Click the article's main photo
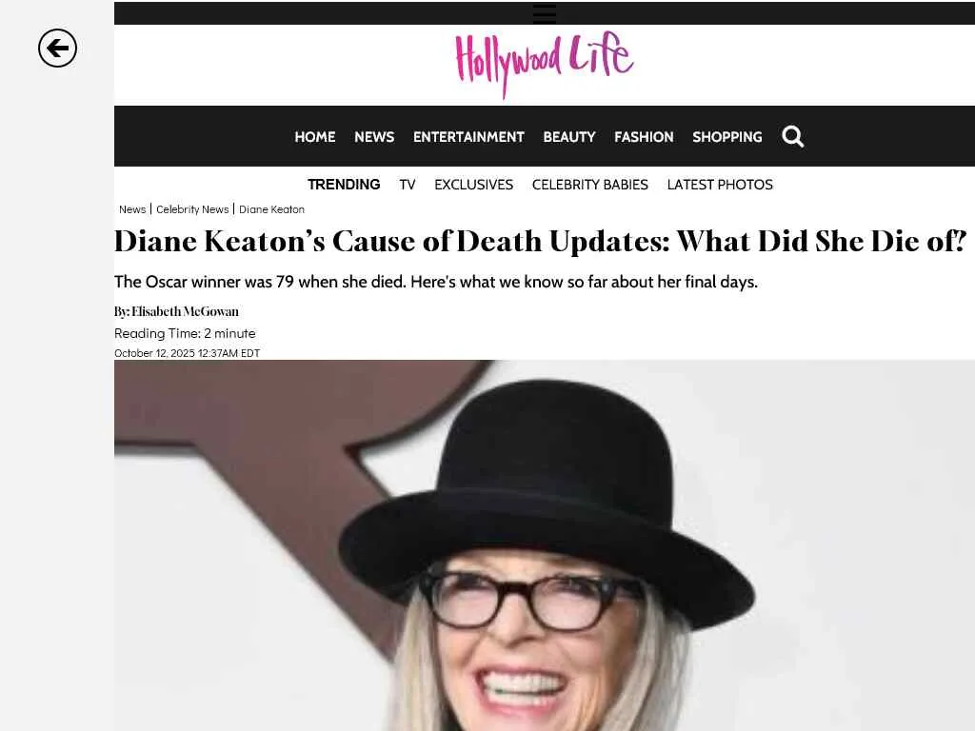Image resolution: width=975 pixels, height=731 pixels. coord(544,545)
